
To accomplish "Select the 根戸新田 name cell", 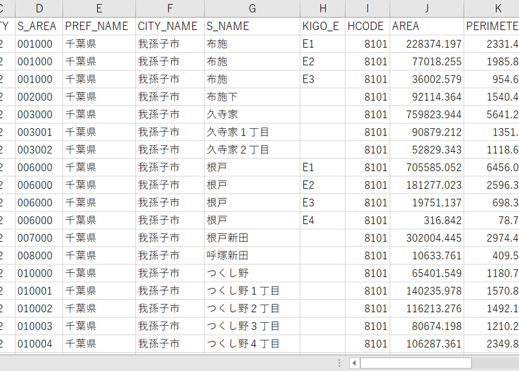I will [x=252, y=238].
